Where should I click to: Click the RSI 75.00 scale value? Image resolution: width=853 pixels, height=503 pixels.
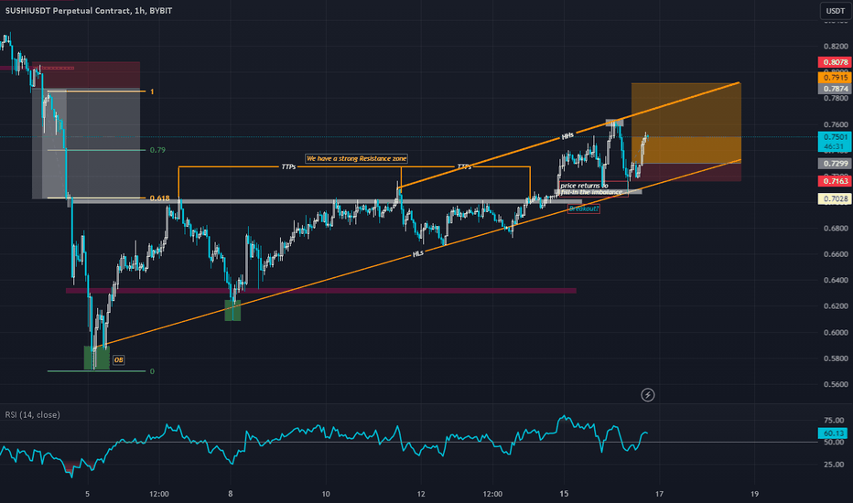pos(834,421)
